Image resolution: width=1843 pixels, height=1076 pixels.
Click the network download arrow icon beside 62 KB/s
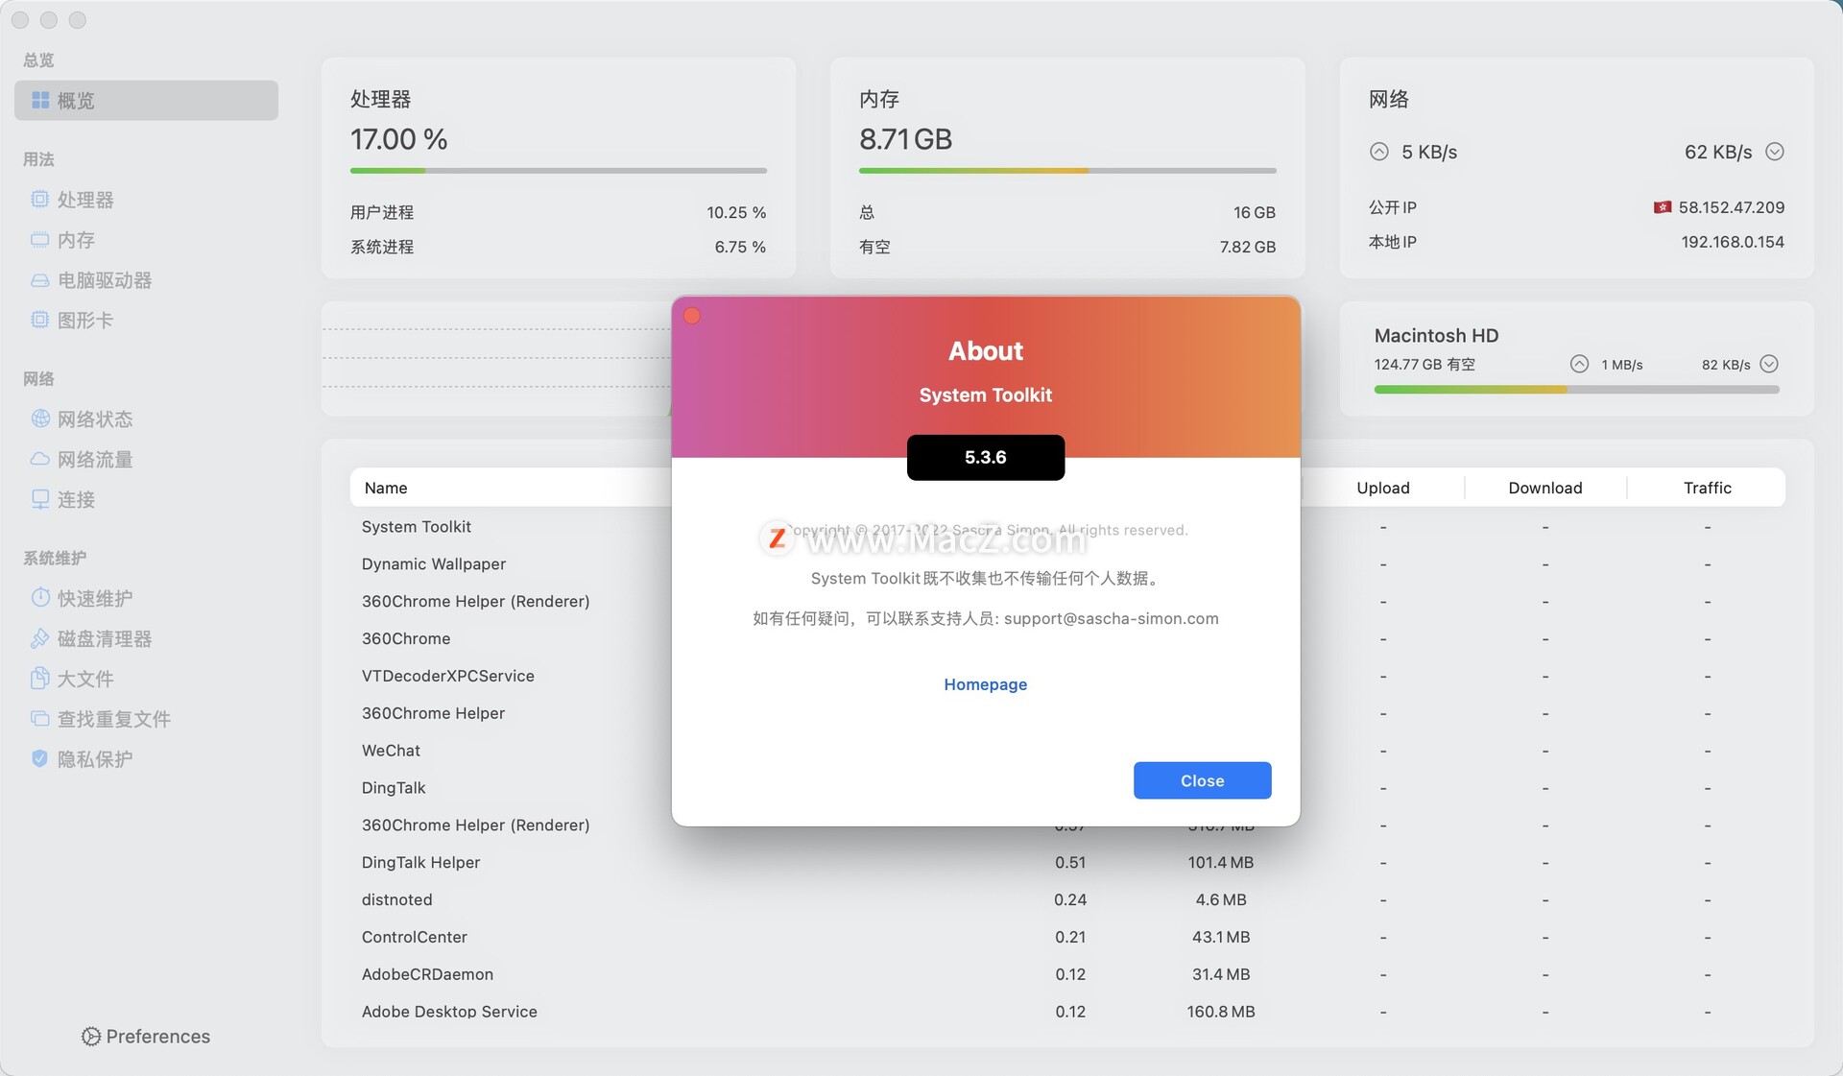point(1775,152)
